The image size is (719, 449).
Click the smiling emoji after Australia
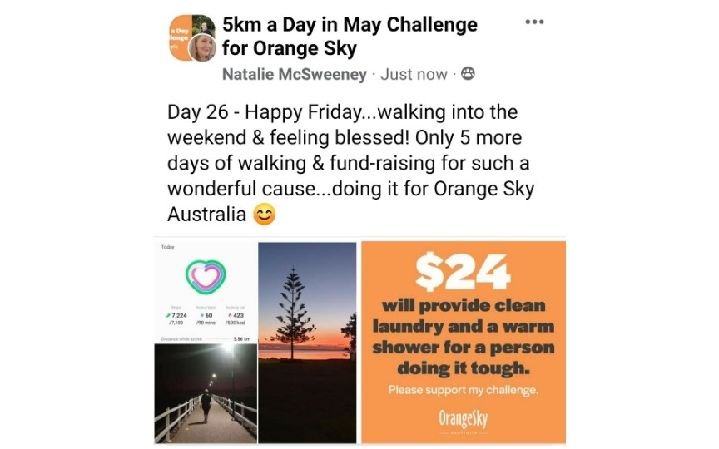(x=265, y=215)
